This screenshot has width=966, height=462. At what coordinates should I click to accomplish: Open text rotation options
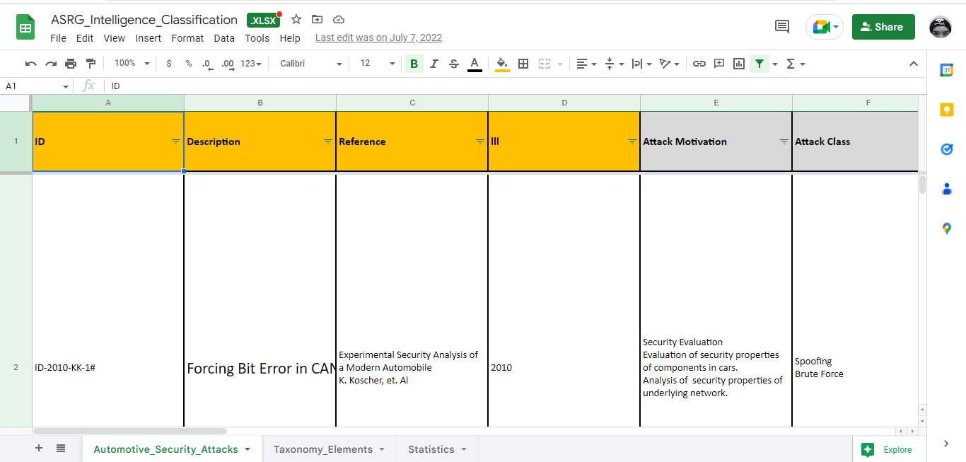669,64
